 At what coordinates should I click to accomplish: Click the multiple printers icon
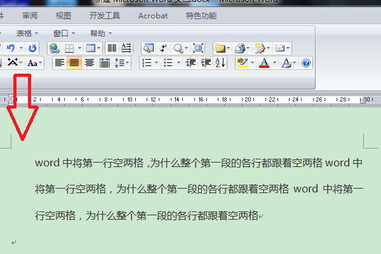[240, 48]
